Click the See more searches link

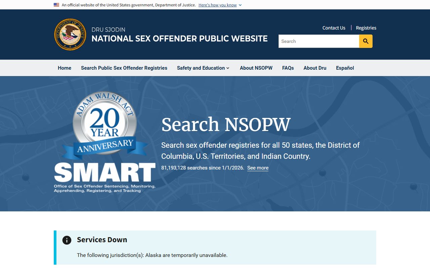point(258,168)
